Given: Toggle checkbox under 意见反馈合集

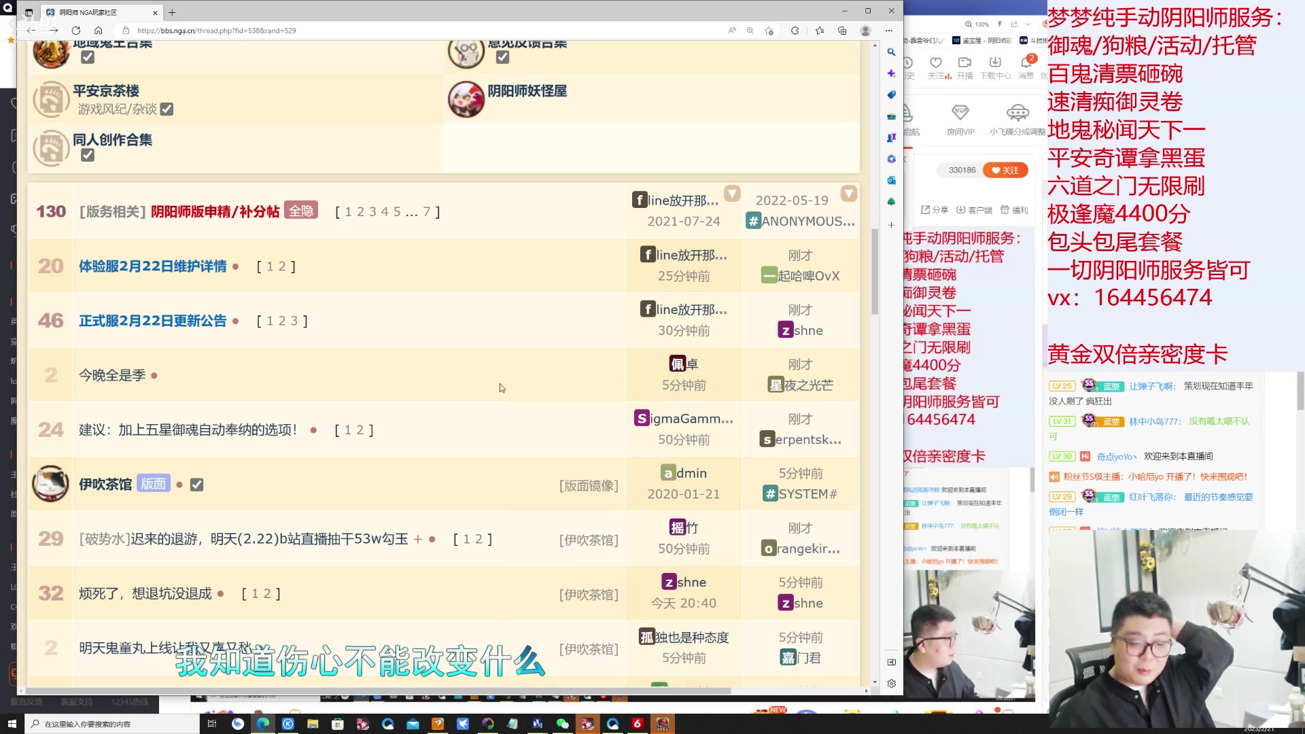Looking at the screenshot, I should point(502,58).
